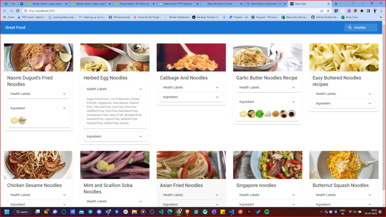Image resolution: width=386 pixels, height=217 pixels.
Task: Expand Health Labels on Easy Buttered Noodles recipes
Action: tap(344, 94)
